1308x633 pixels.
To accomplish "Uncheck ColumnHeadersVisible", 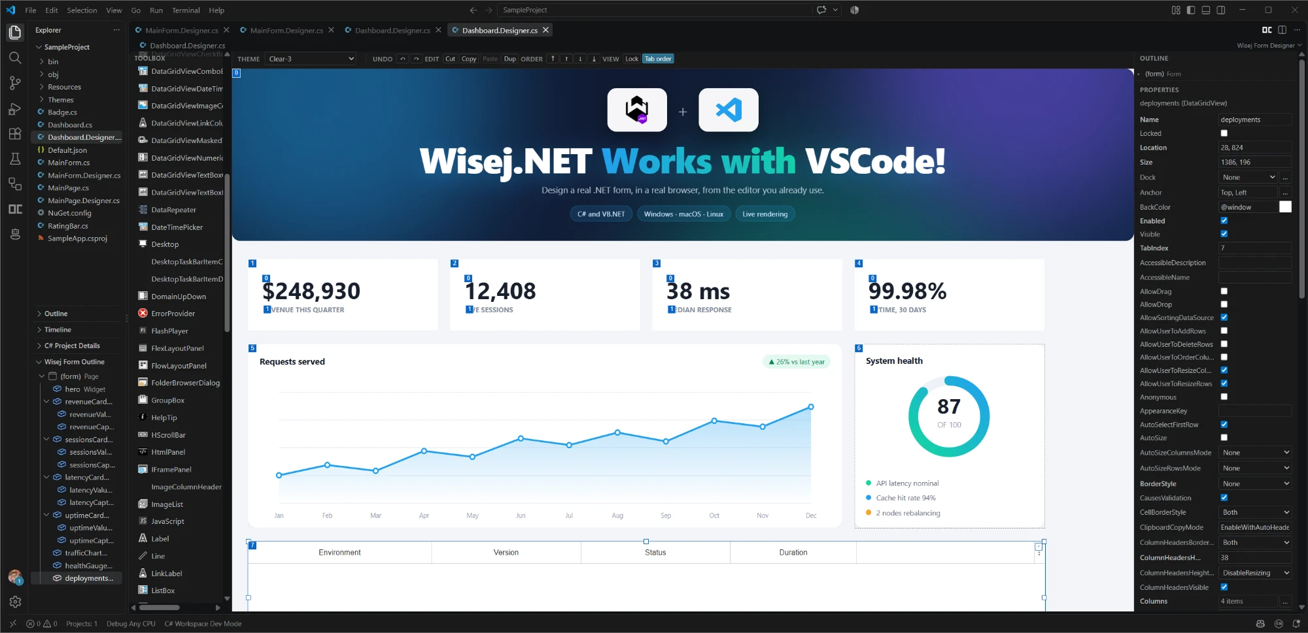I will tap(1224, 587).
